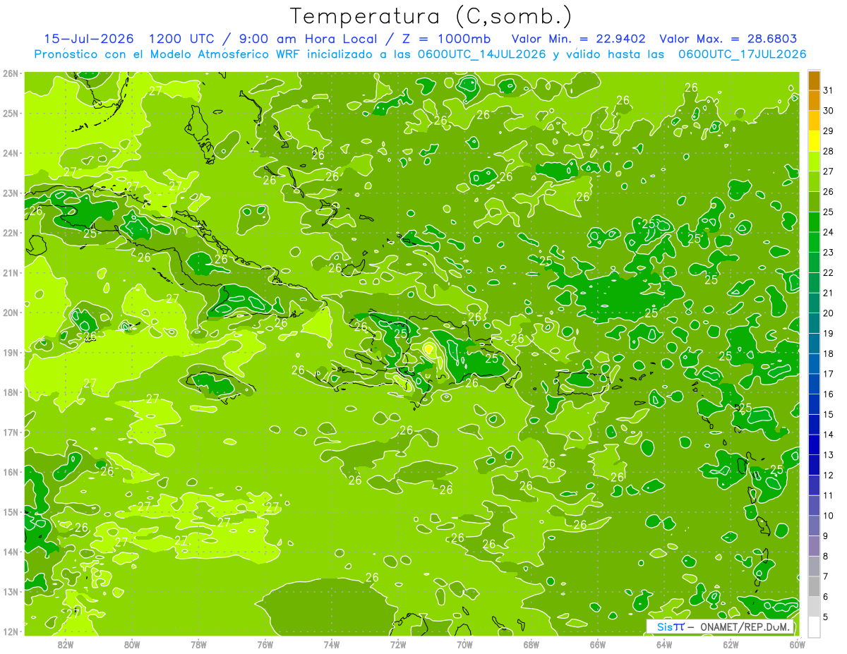847x654 pixels.
Task: Select the date text "15-Jul-2026"
Action: (x=89, y=39)
